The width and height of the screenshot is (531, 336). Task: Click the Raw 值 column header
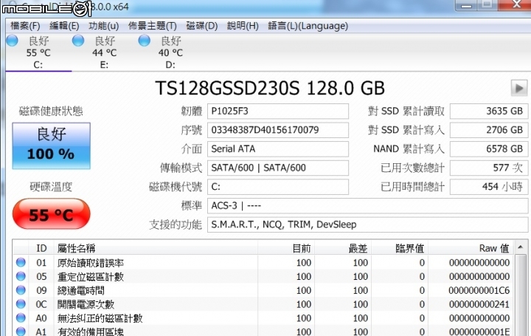pyautogui.click(x=471, y=248)
